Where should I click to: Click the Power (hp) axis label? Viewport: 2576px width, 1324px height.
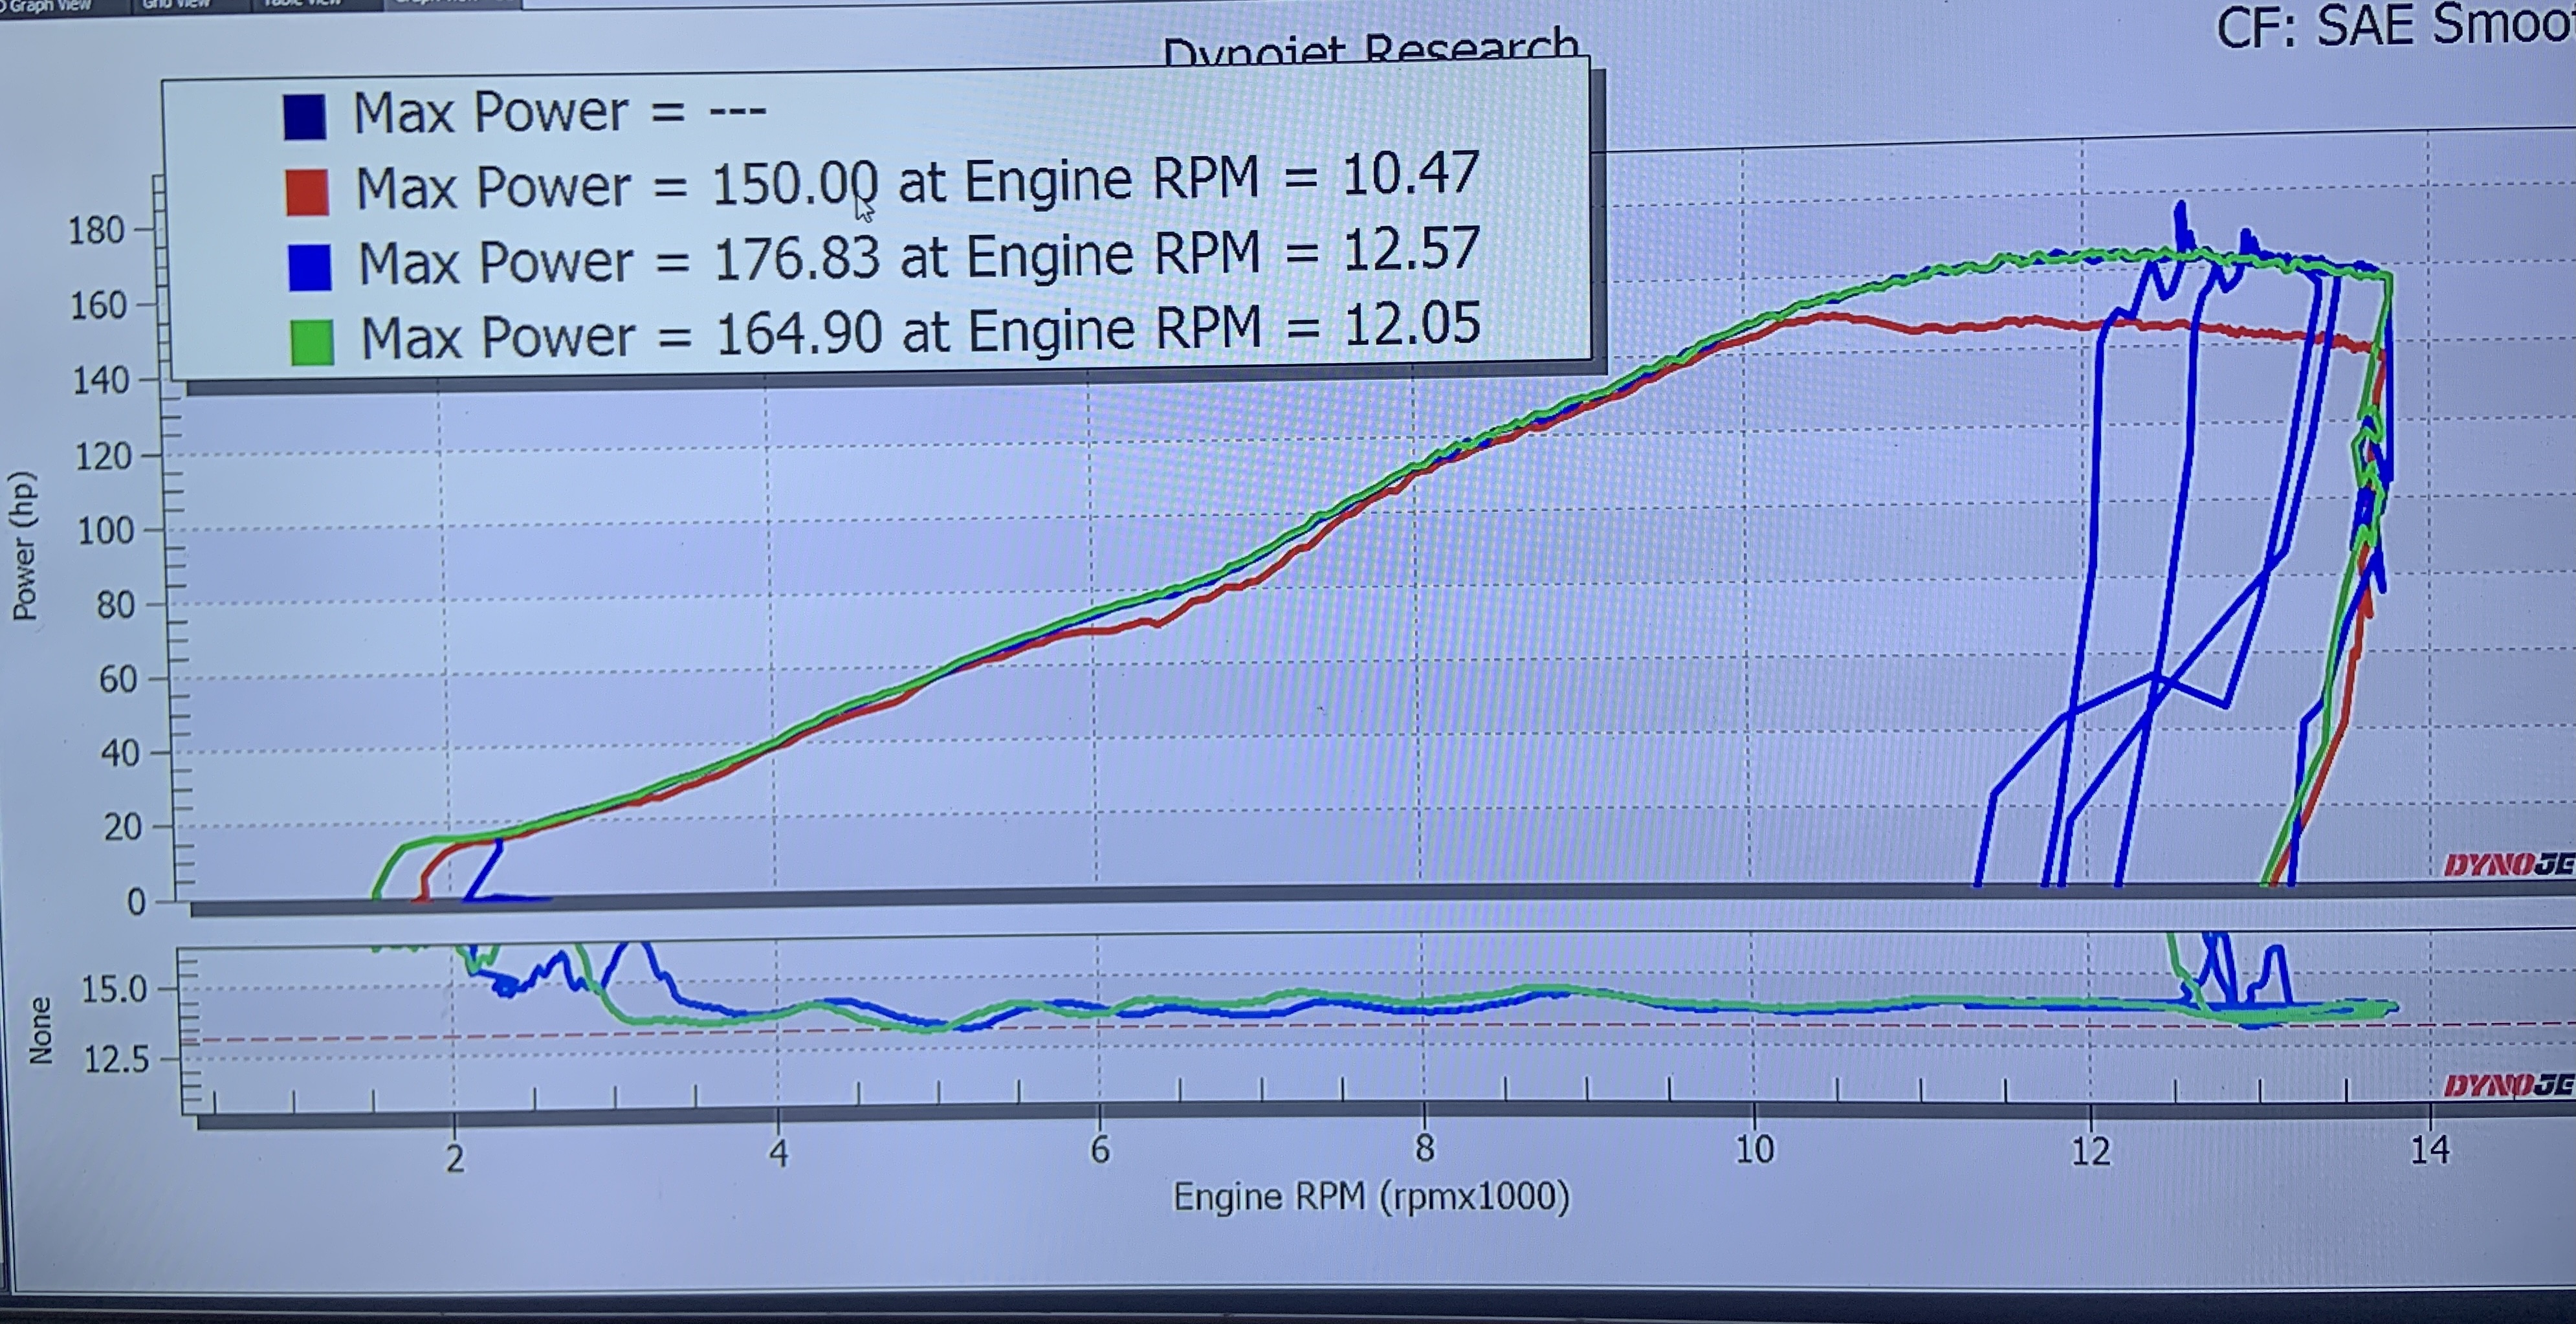24,546
